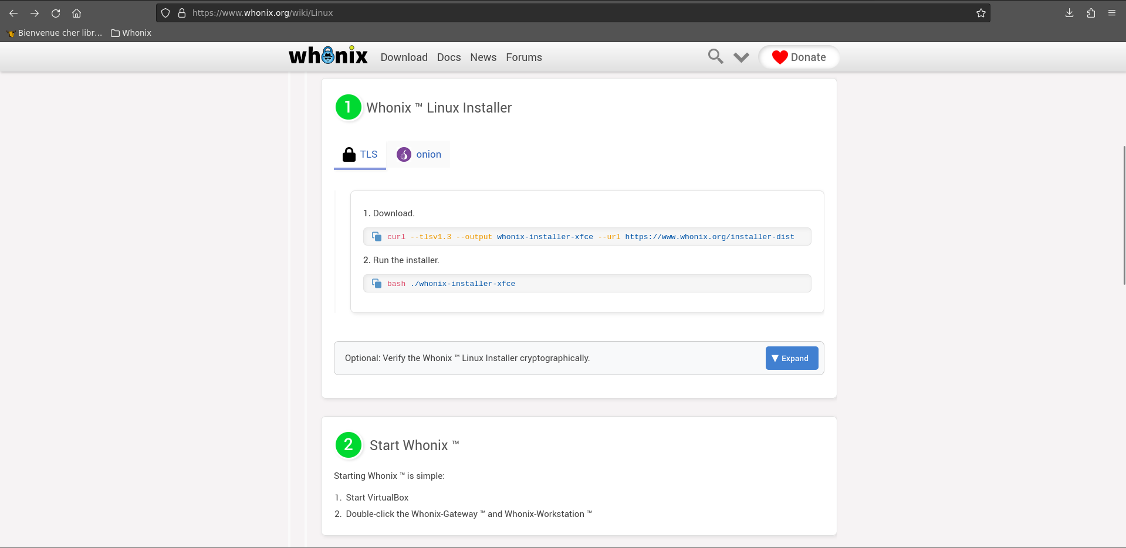Click the 'bash ./whonix-installer-xfce' command text

(451, 284)
